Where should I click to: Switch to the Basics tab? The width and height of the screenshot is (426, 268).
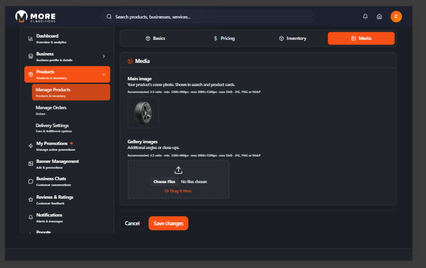coord(155,39)
